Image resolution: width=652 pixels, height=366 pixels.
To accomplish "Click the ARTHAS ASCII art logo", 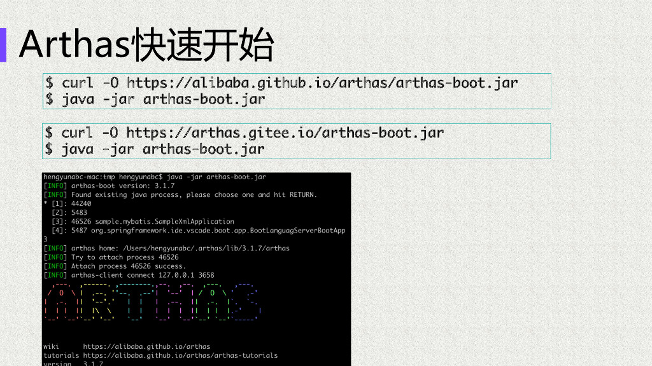I will point(153,302).
